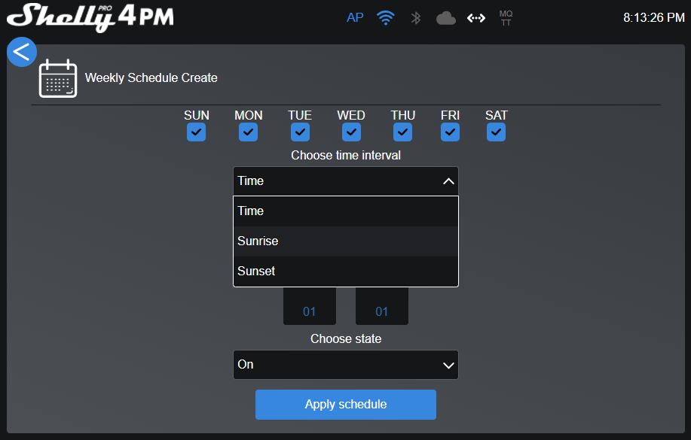Image resolution: width=691 pixels, height=440 pixels.
Task: Click the Shelly Pro 4PM logo
Action: [90, 17]
